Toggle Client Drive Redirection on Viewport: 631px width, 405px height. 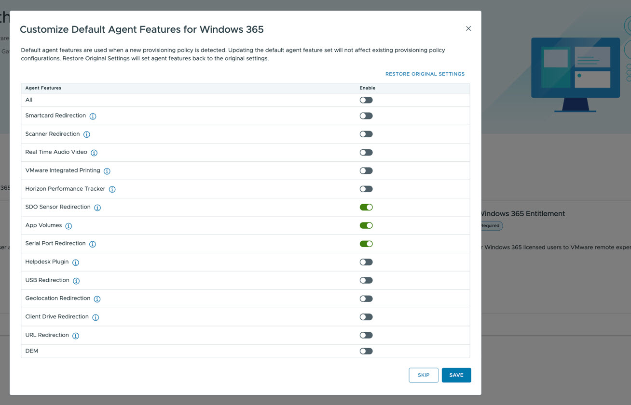click(366, 317)
